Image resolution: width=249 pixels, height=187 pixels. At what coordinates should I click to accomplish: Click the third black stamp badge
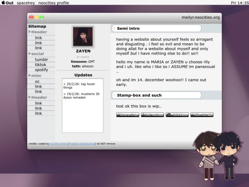tap(177, 115)
